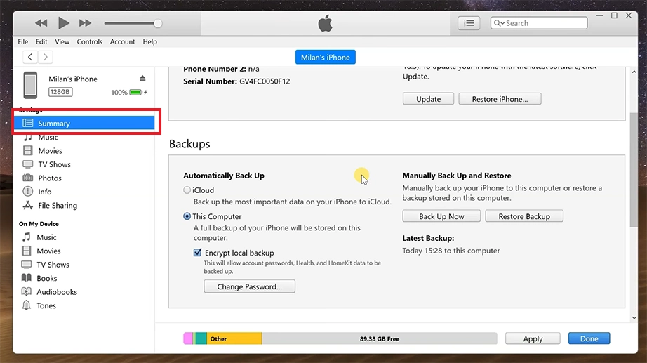Go forward with the right chevron
The height and width of the screenshot is (363, 647).
pos(46,57)
